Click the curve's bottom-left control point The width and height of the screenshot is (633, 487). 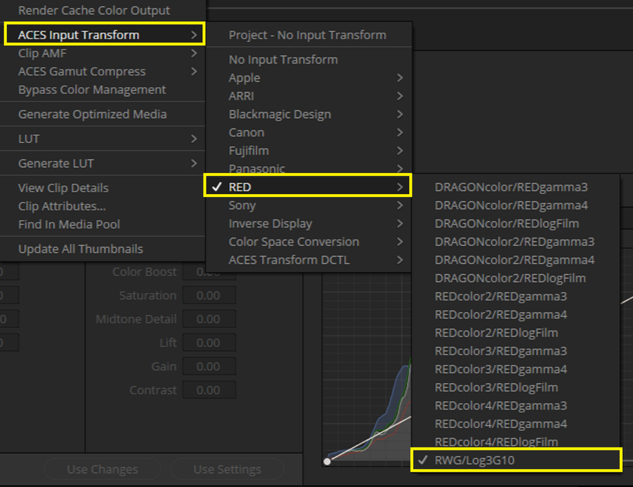pyautogui.click(x=327, y=461)
